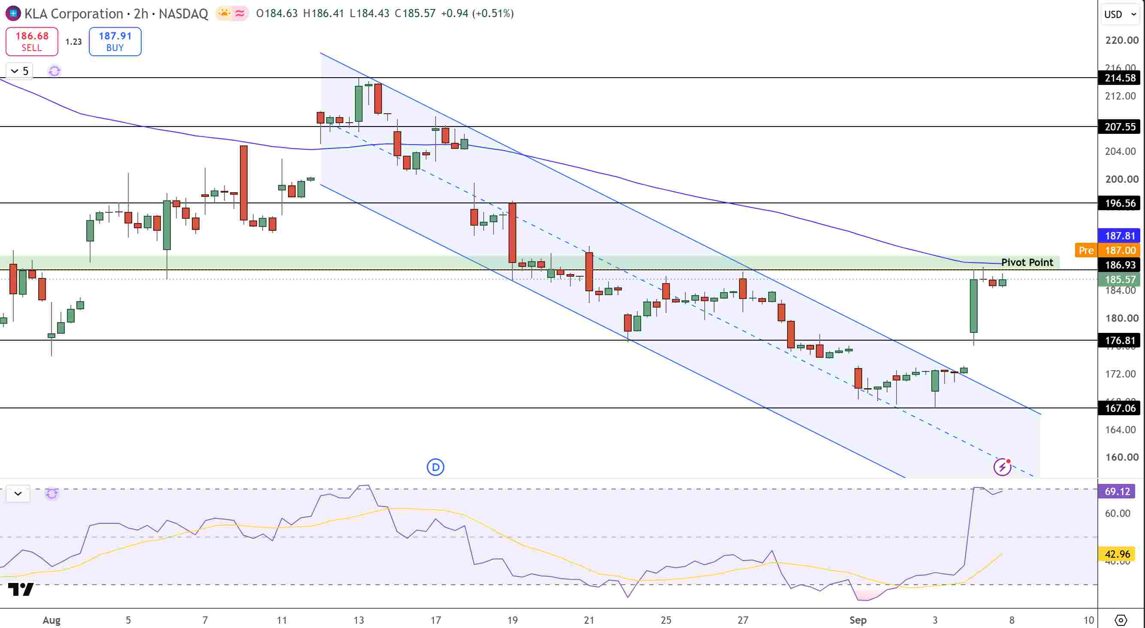
Task: Click the Pivot Point text label
Action: pos(1027,263)
